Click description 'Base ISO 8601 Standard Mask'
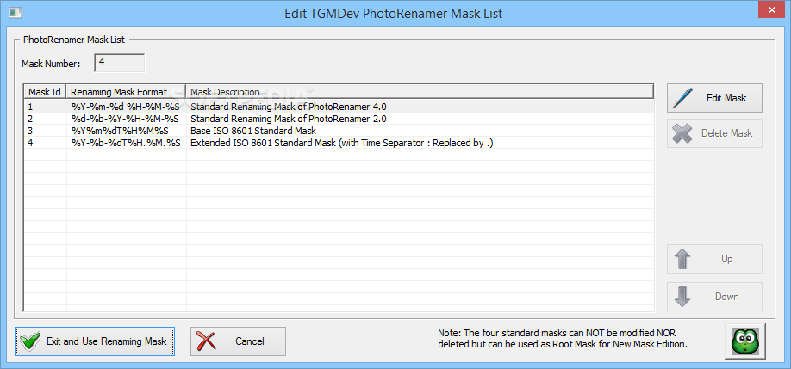The height and width of the screenshot is (369, 791). click(x=253, y=131)
